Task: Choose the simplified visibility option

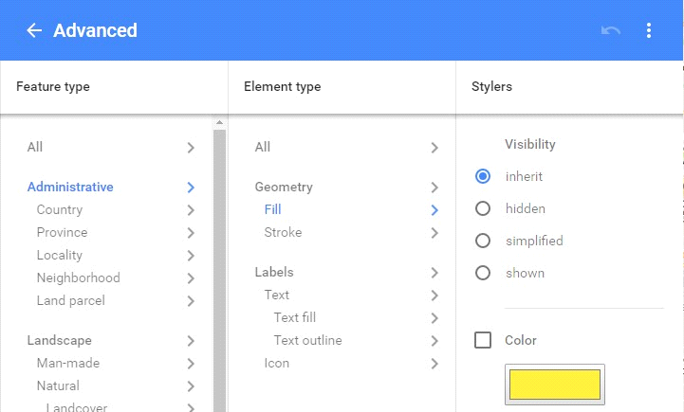Action: click(x=483, y=241)
